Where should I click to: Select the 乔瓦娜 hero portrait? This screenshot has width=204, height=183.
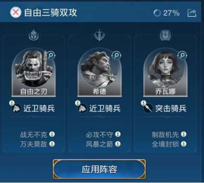tap(166, 72)
